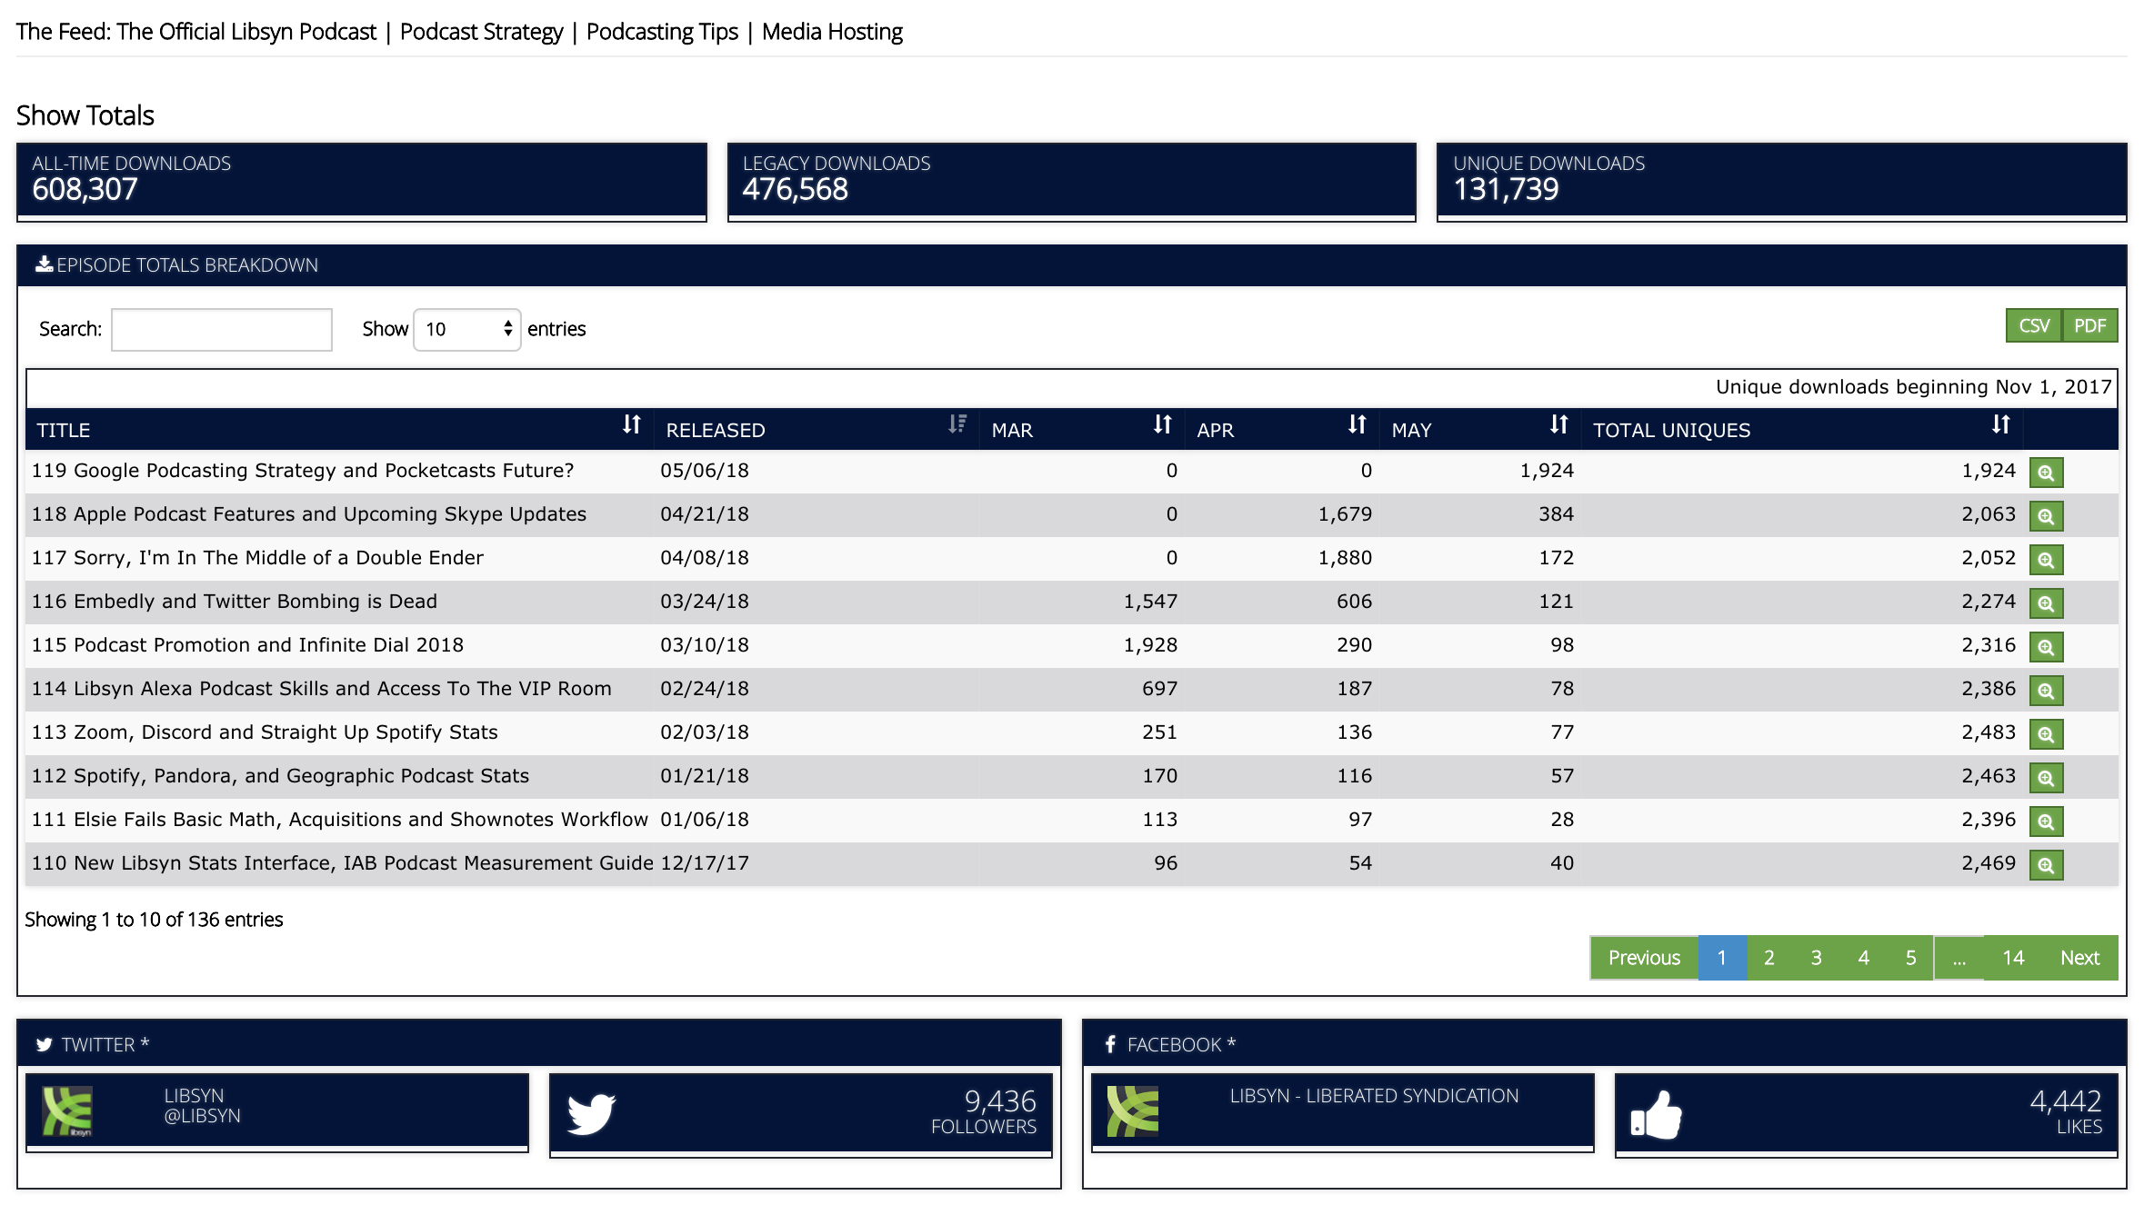Sort table by MAY column arrows
This screenshot has width=2144, height=1205.
[1558, 424]
